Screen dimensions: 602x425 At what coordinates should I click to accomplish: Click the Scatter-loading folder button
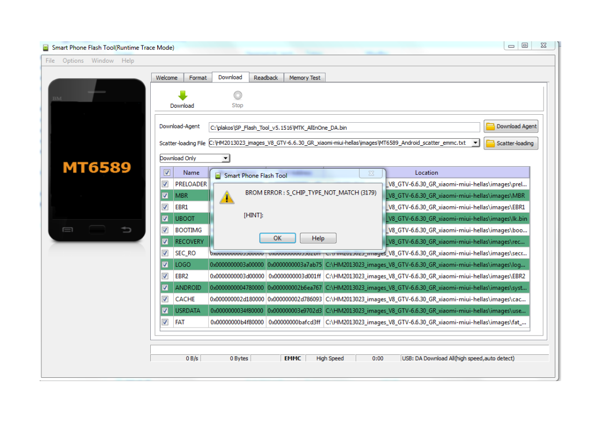[x=511, y=143]
